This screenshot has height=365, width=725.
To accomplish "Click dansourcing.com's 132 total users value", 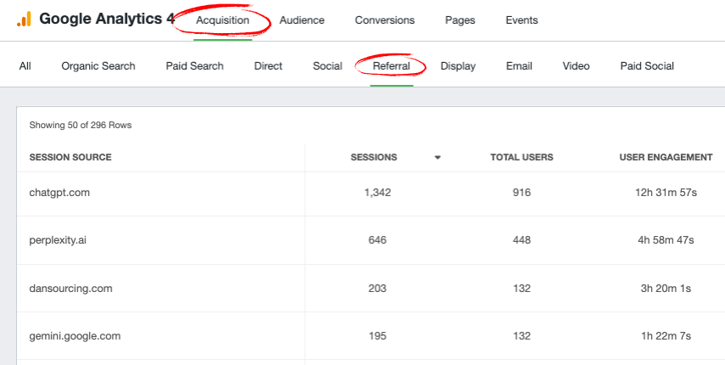I will tap(521, 289).
